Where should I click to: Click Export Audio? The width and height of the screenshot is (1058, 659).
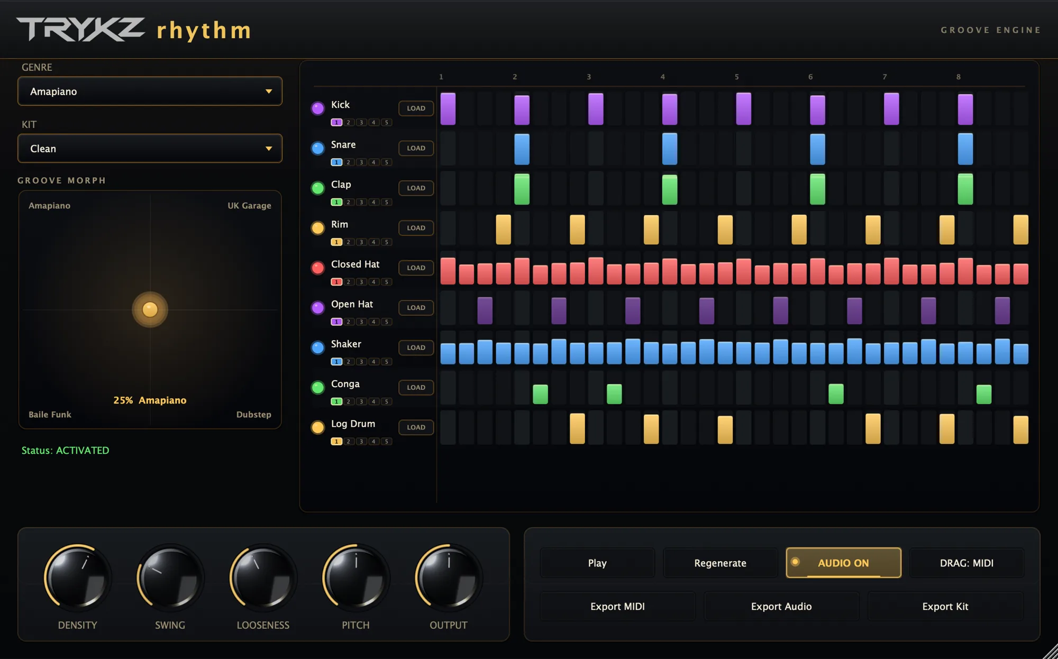(781, 606)
